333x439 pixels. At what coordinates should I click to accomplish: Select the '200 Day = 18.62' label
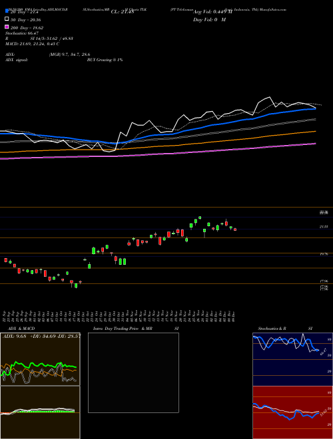(x=27, y=28)
